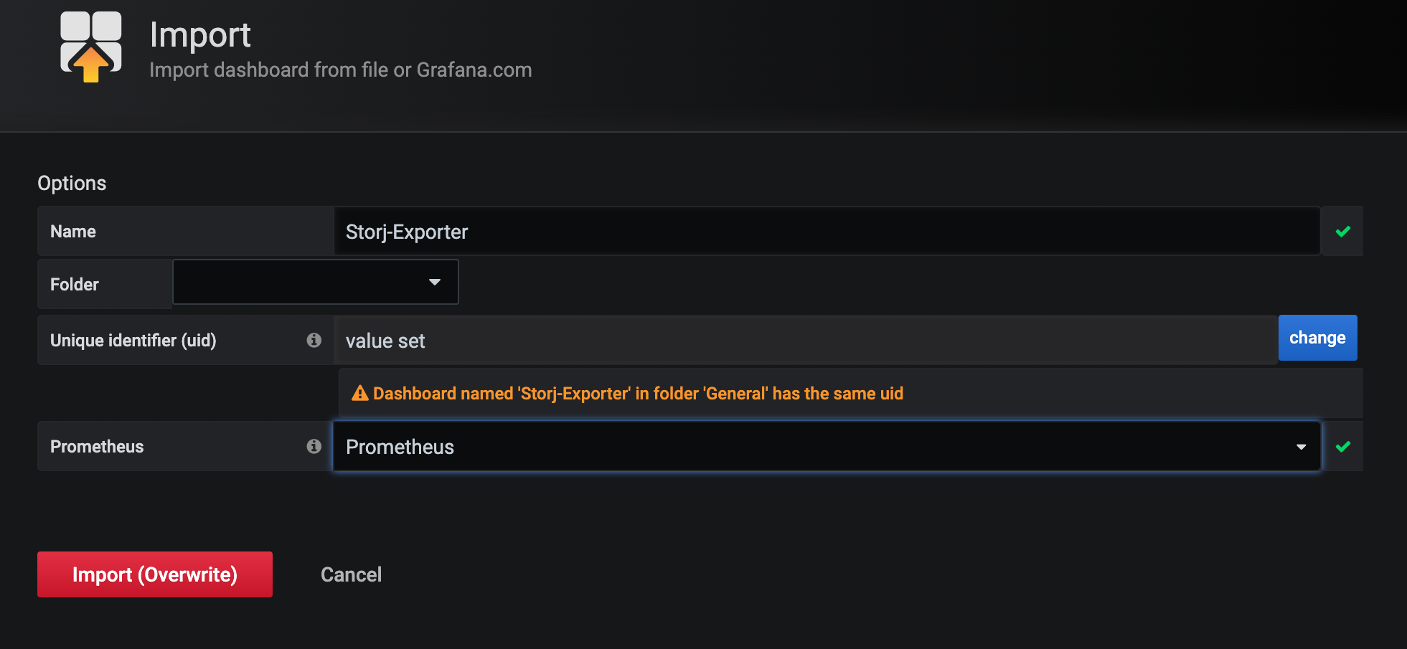Open the Prometheus data source dropdown
1407x649 pixels.
(x=825, y=447)
